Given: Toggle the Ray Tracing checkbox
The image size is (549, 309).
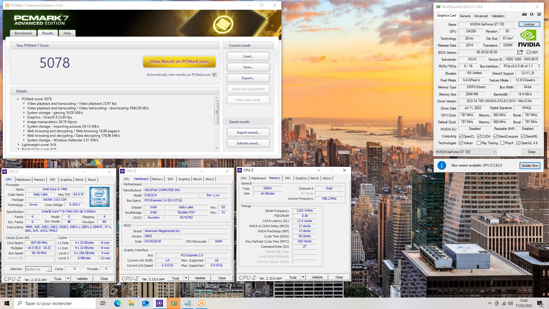Looking at the screenshot, I should point(479,143).
